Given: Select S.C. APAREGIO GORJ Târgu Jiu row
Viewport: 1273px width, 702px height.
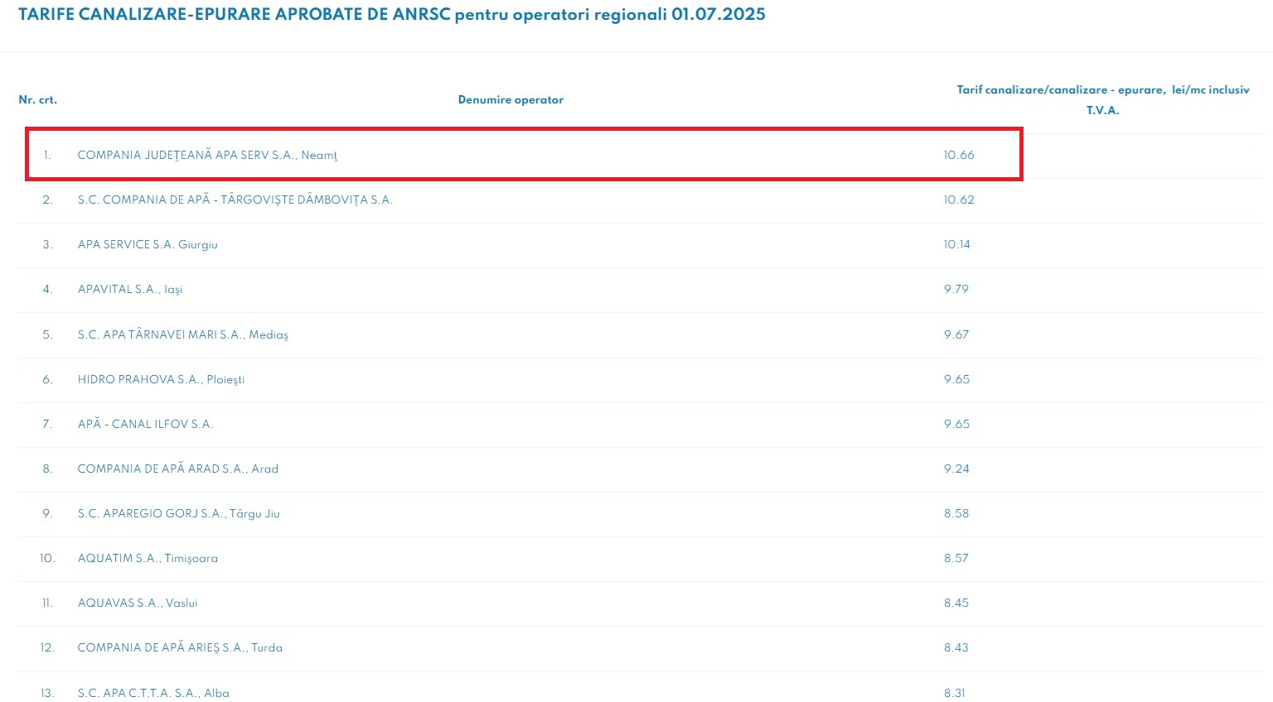Looking at the screenshot, I should (x=178, y=514).
